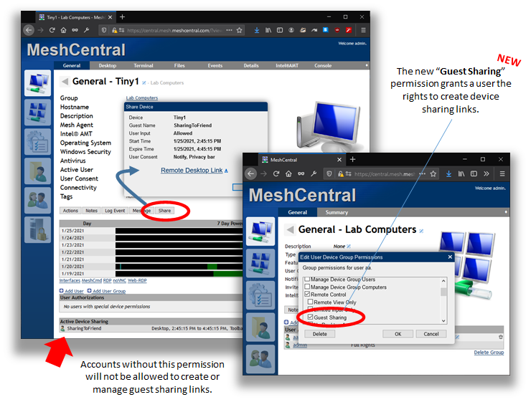Switch to the Files tab

[x=179, y=66]
